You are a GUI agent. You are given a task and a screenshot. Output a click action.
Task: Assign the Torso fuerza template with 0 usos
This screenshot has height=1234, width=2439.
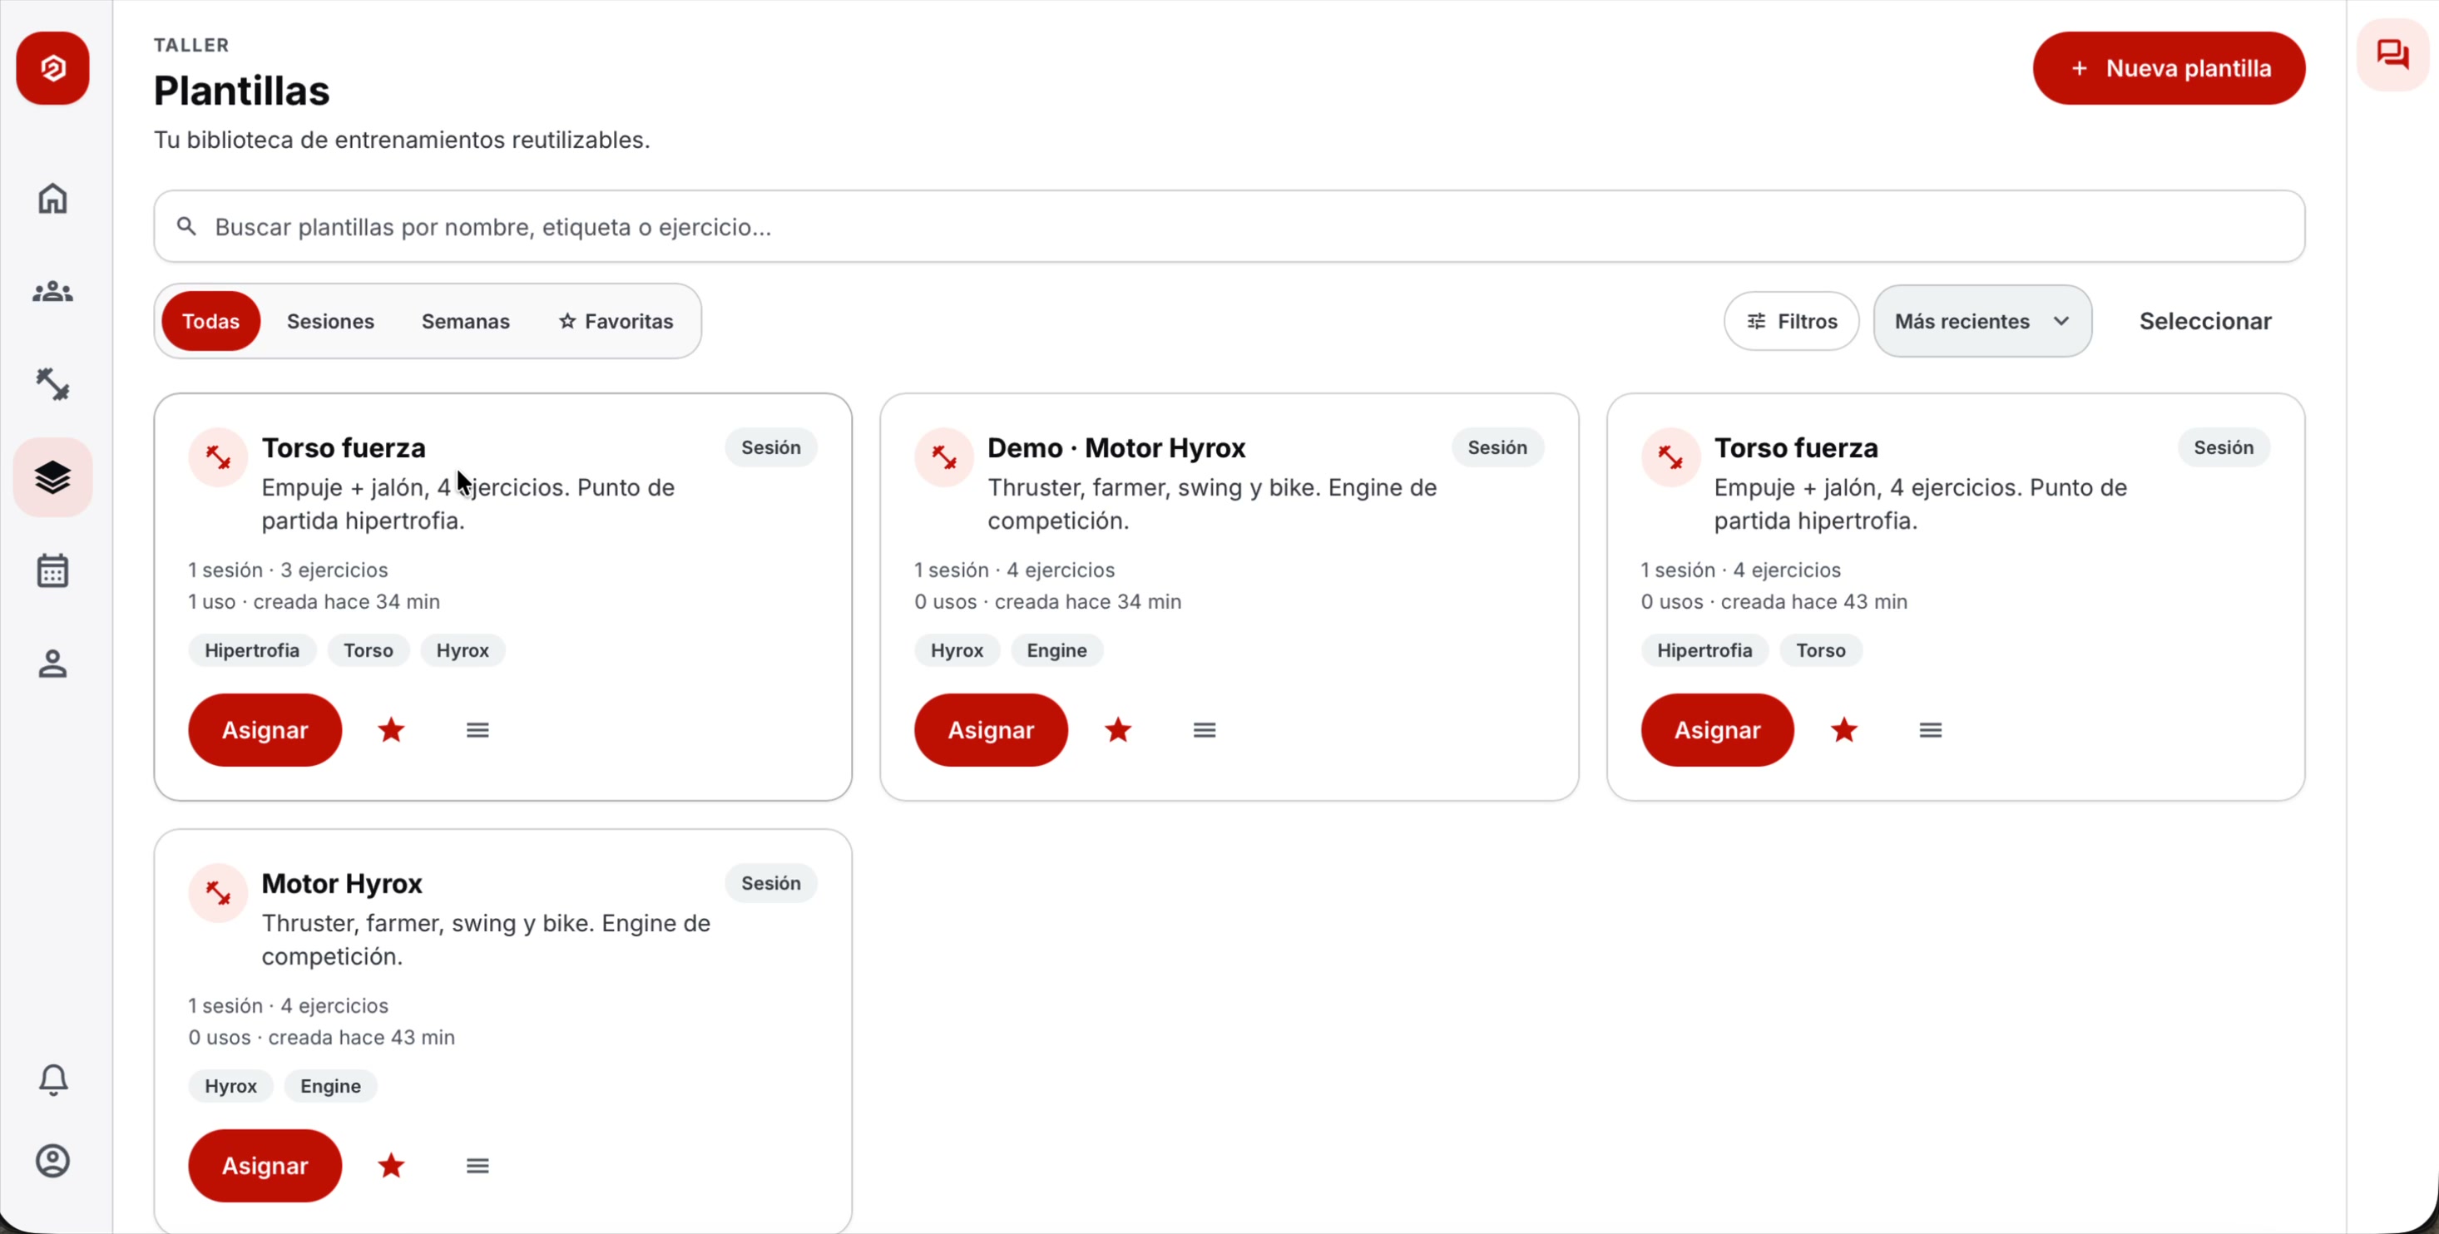coord(1718,729)
